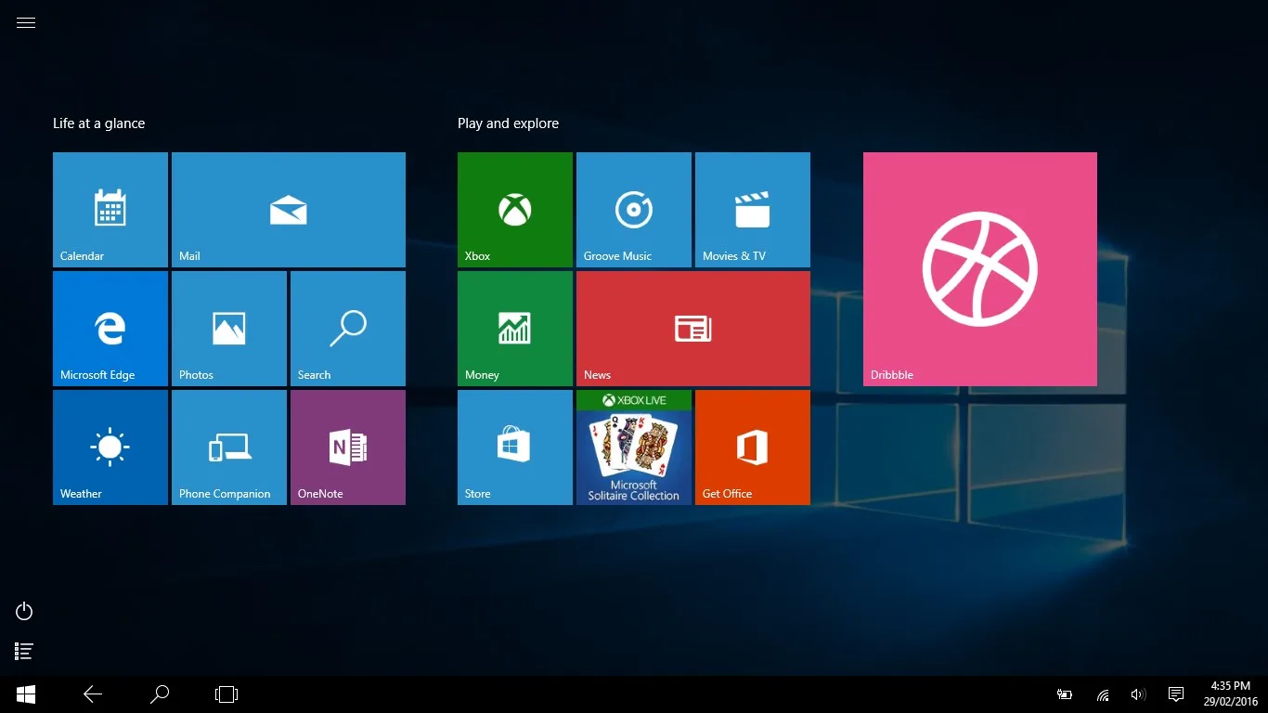Click the Windows Start button
1268x713 pixels.
click(26, 694)
